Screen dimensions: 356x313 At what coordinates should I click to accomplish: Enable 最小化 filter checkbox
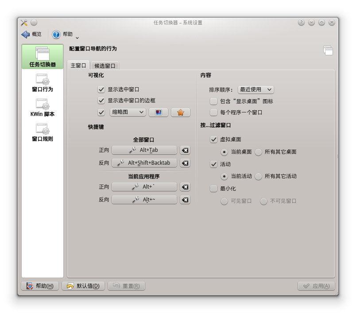213,189
